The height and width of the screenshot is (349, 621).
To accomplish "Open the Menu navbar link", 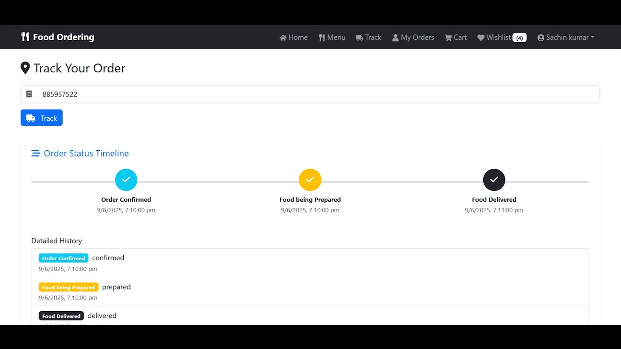I will point(332,37).
